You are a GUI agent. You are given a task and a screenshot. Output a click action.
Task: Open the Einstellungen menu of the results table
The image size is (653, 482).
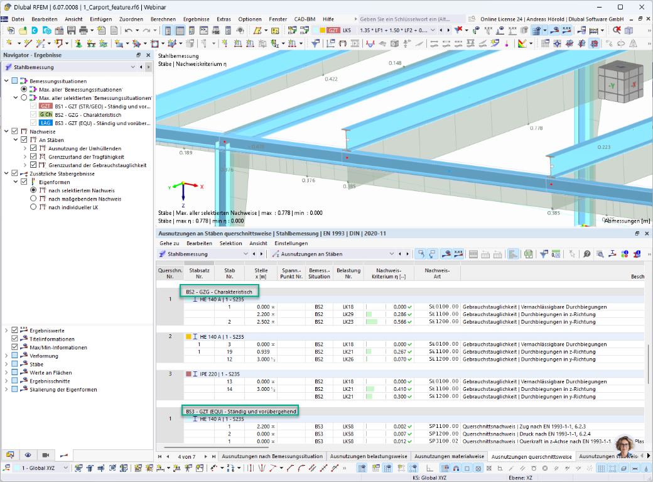tap(291, 243)
